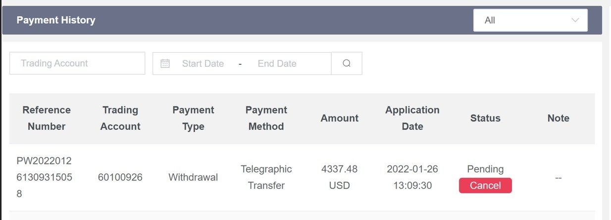
Task: Click the Trading Account column header
Action: pos(120,118)
